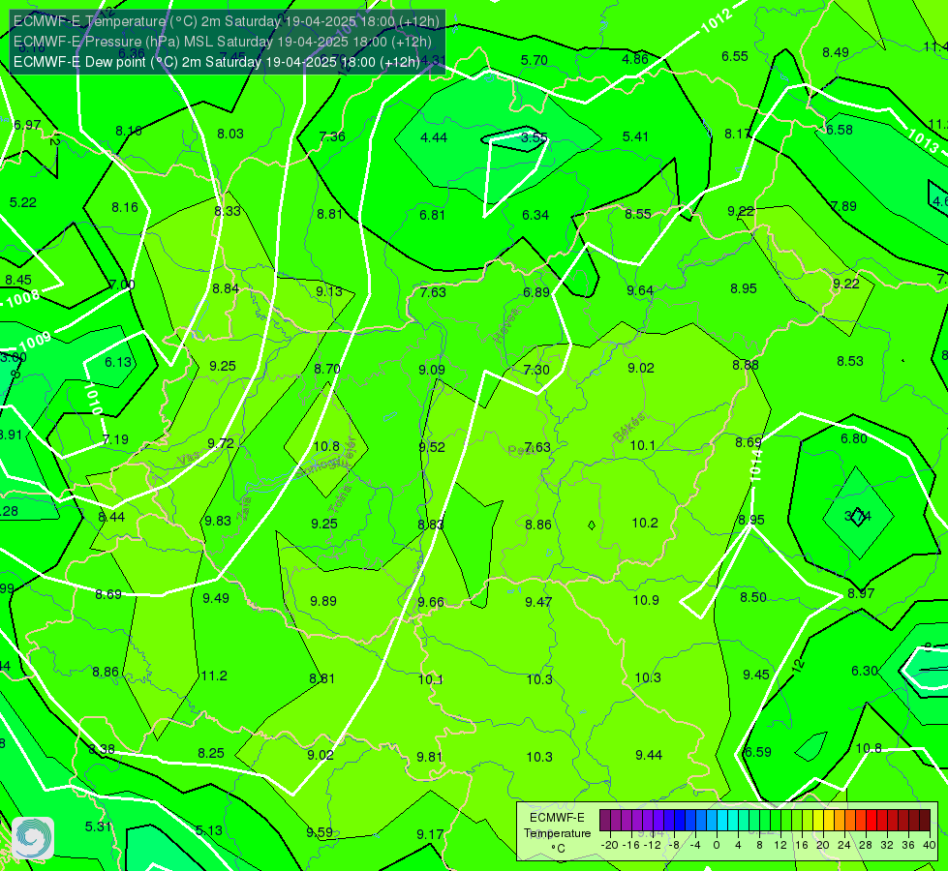The image size is (948, 871).
Task: Click the 8.49 temperature value
Action: (836, 52)
